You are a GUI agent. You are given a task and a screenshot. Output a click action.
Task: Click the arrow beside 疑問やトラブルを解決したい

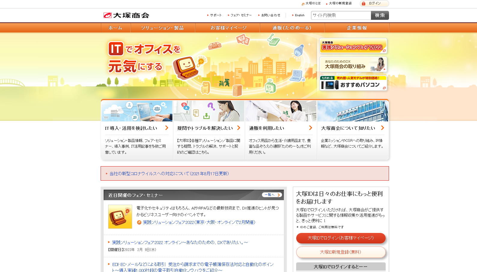pos(239,128)
